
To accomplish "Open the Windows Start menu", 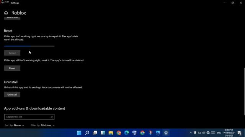I will [x=79, y=133].
